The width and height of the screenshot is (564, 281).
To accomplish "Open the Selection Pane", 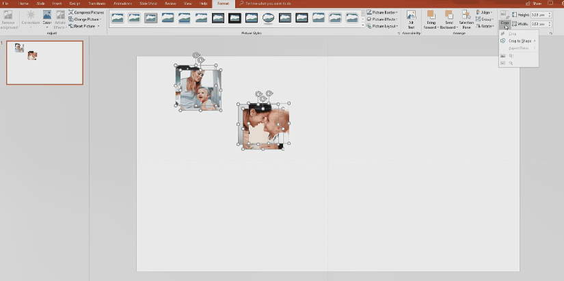I will tap(466, 20).
